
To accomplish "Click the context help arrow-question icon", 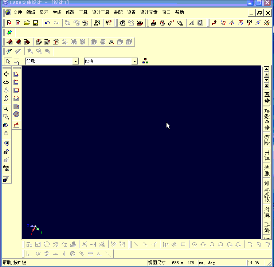I will 108,23.
